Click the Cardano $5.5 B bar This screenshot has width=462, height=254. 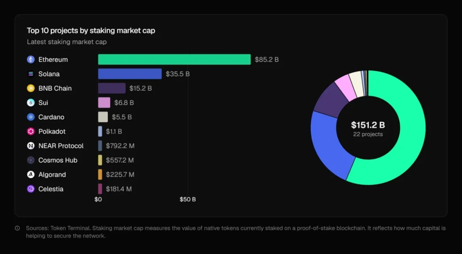(x=103, y=117)
